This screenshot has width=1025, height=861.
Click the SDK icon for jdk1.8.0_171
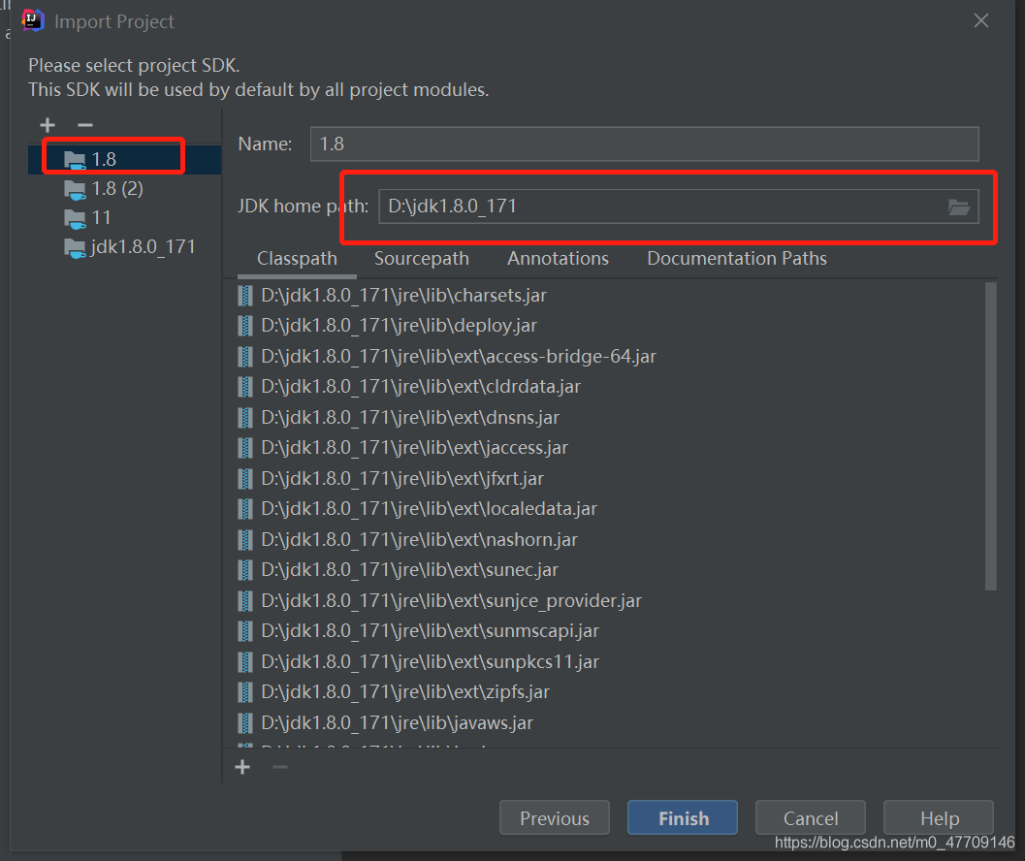75,247
